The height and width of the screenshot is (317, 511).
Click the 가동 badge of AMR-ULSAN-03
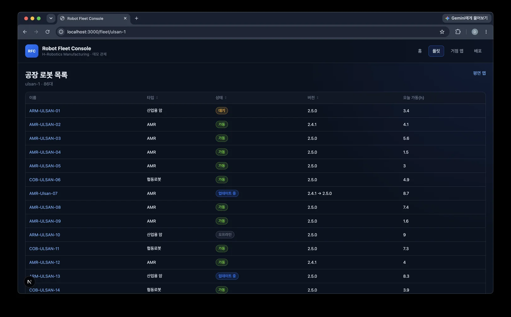point(222,138)
